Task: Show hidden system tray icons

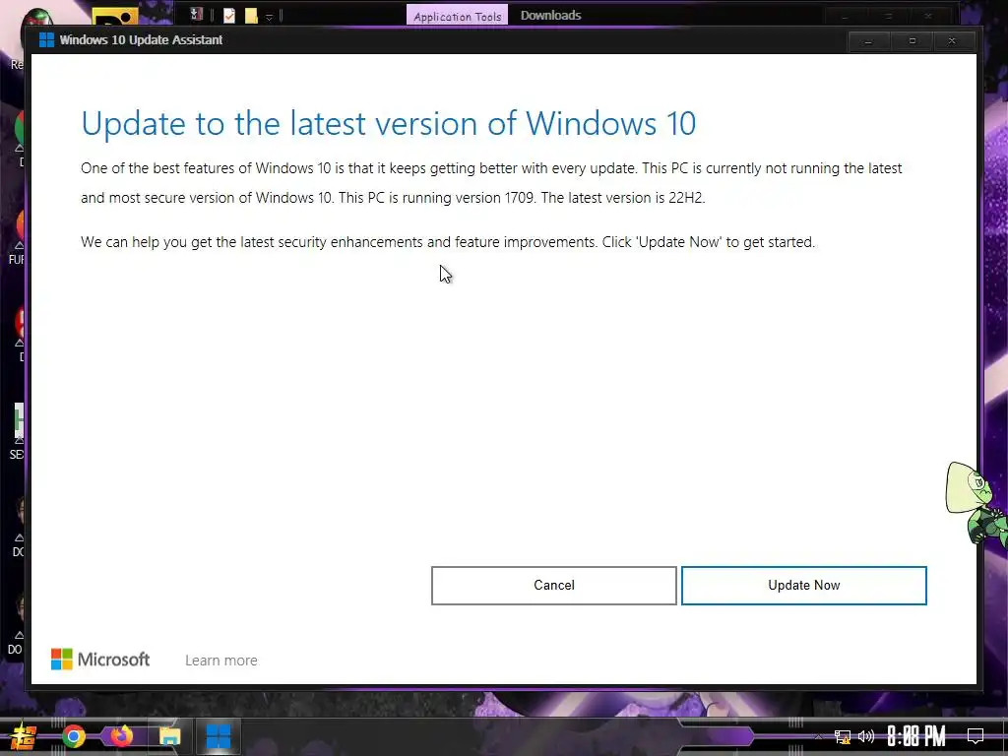Action: tap(818, 736)
